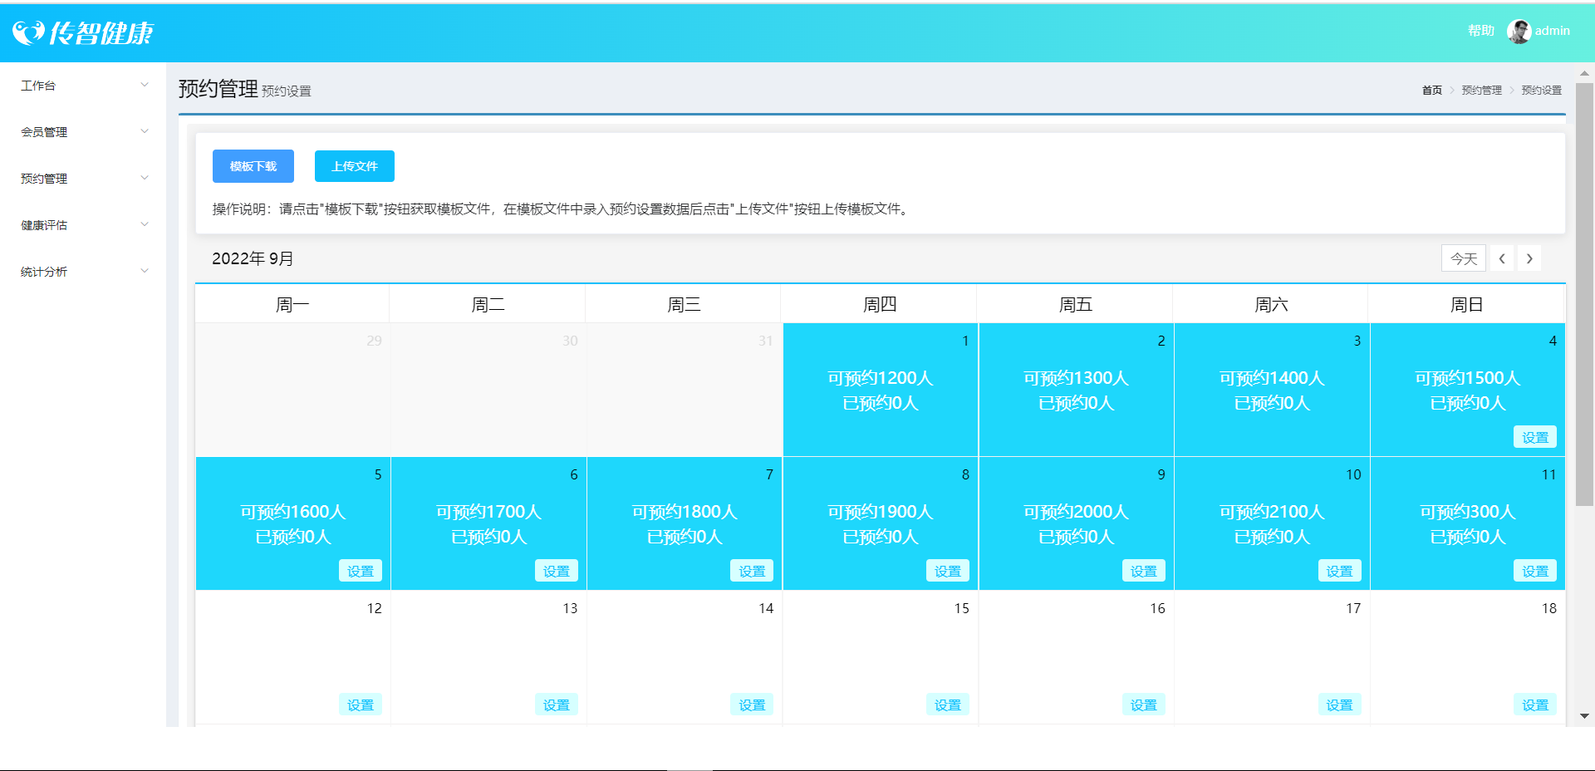Select the September 1 date number
Viewport: 1595px width, 771px height.
(x=965, y=341)
